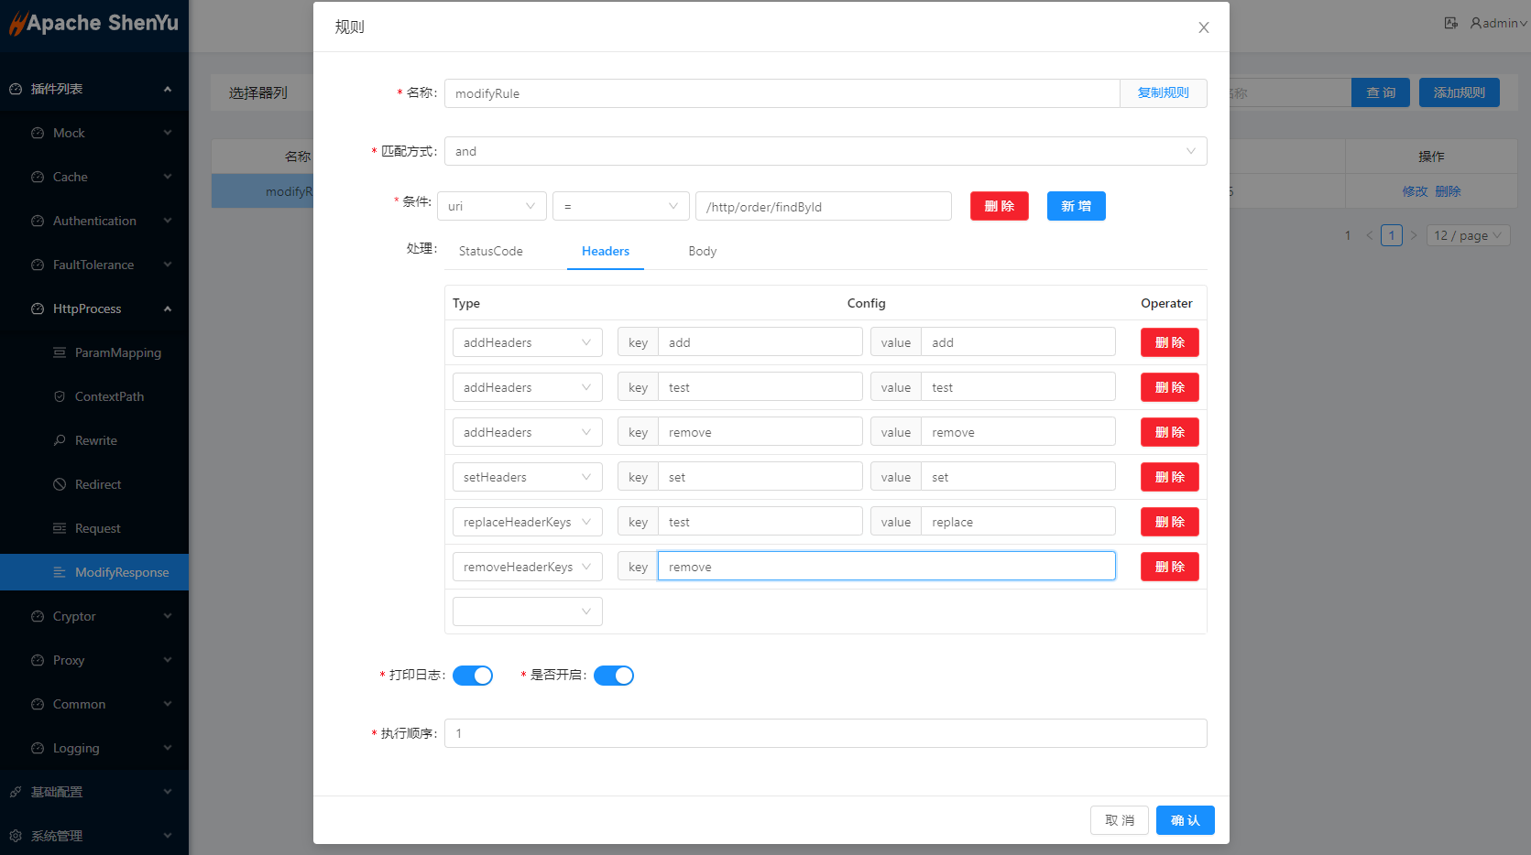This screenshot has width=1531, height=855.
Task: Click the ParamMapping icon in sidebar
Action: [x=60, y=352]
